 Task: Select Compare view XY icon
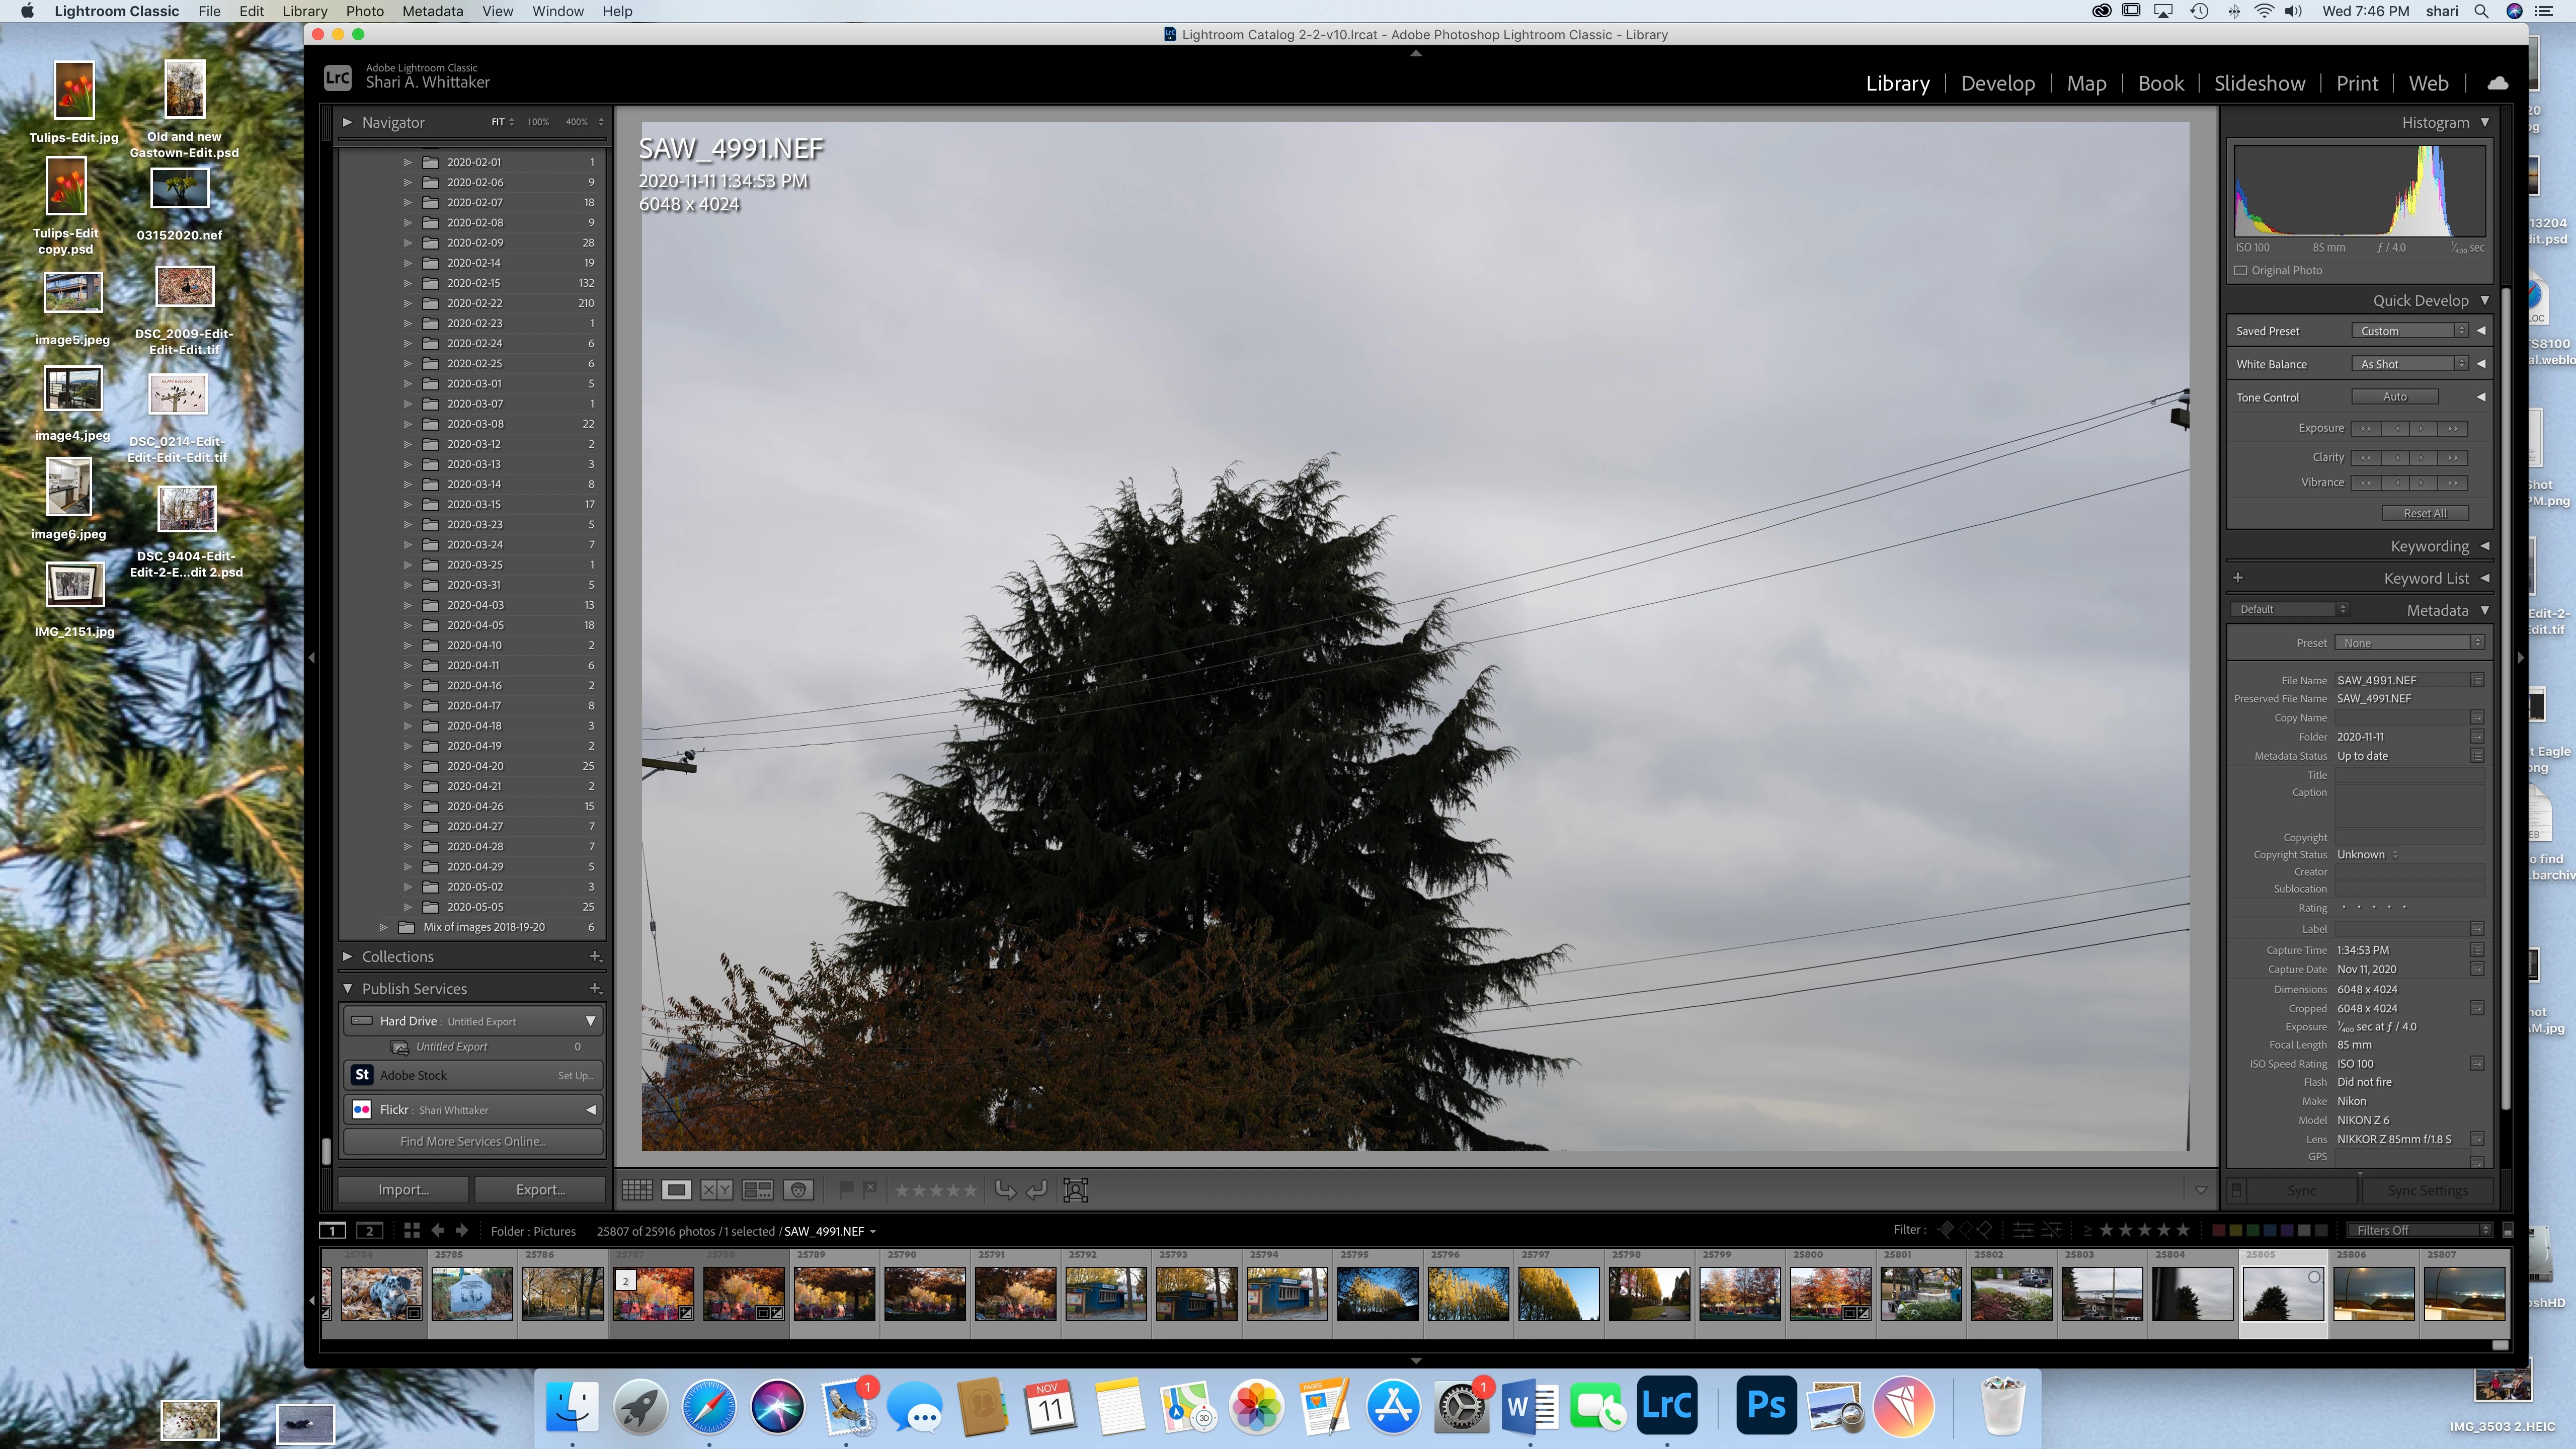(x=716, y=1190)
